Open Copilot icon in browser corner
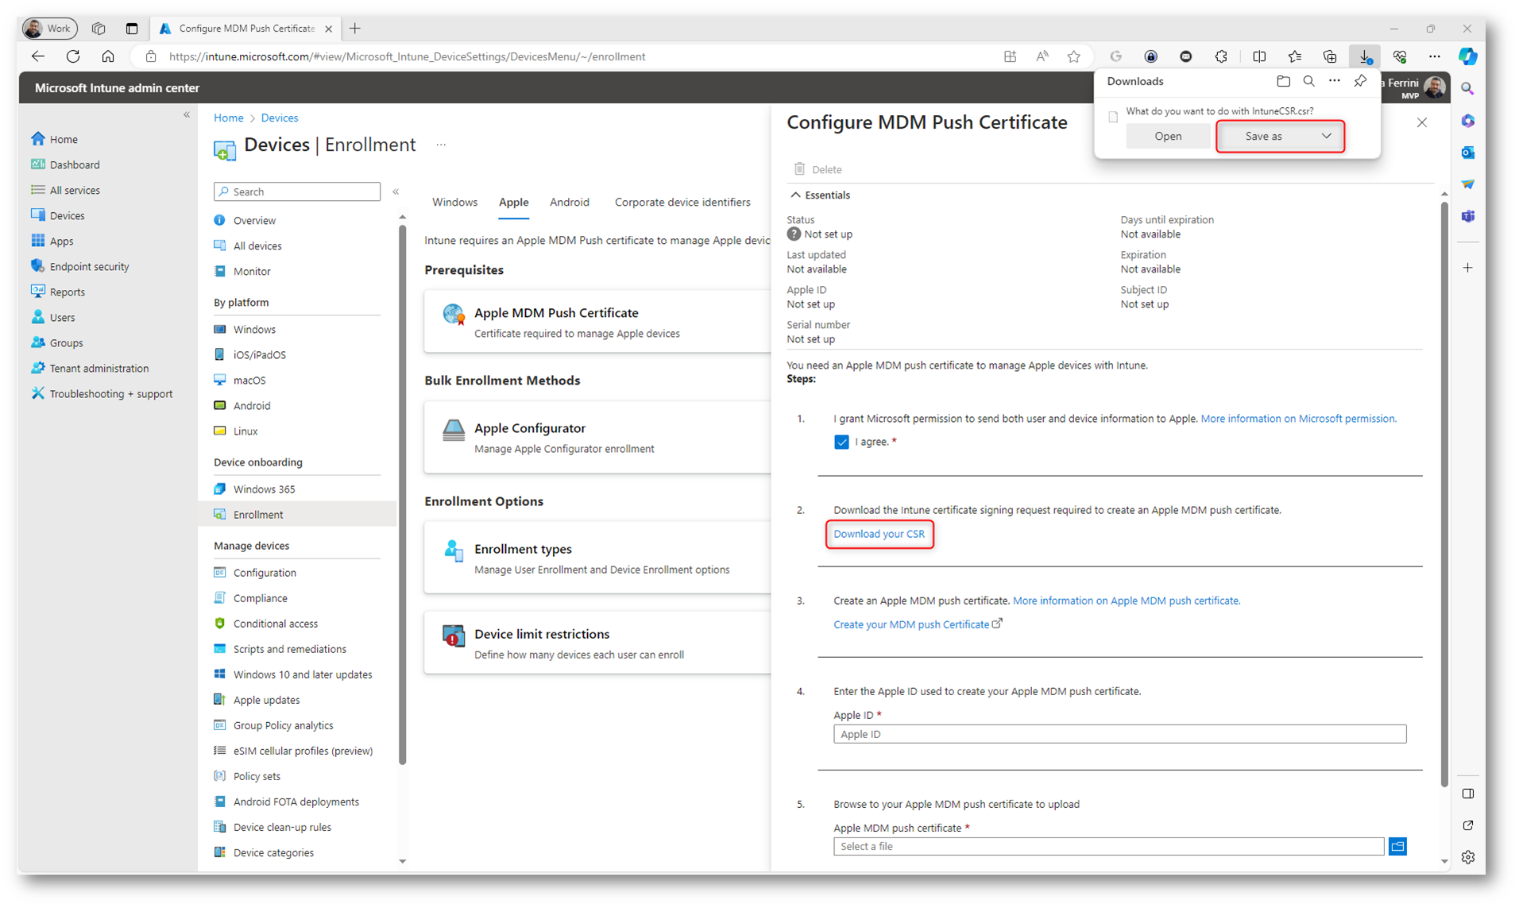This screenshot has height=908, width=1519. tap(1467, 56)
